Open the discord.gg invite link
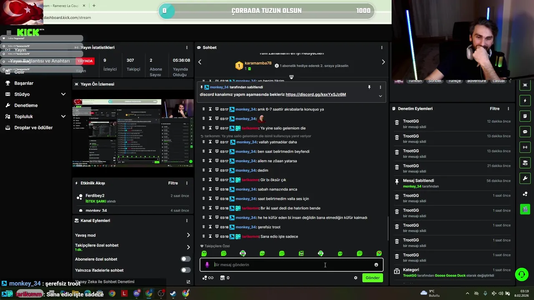This screenshot has height=300, width=534. [316, 95]
